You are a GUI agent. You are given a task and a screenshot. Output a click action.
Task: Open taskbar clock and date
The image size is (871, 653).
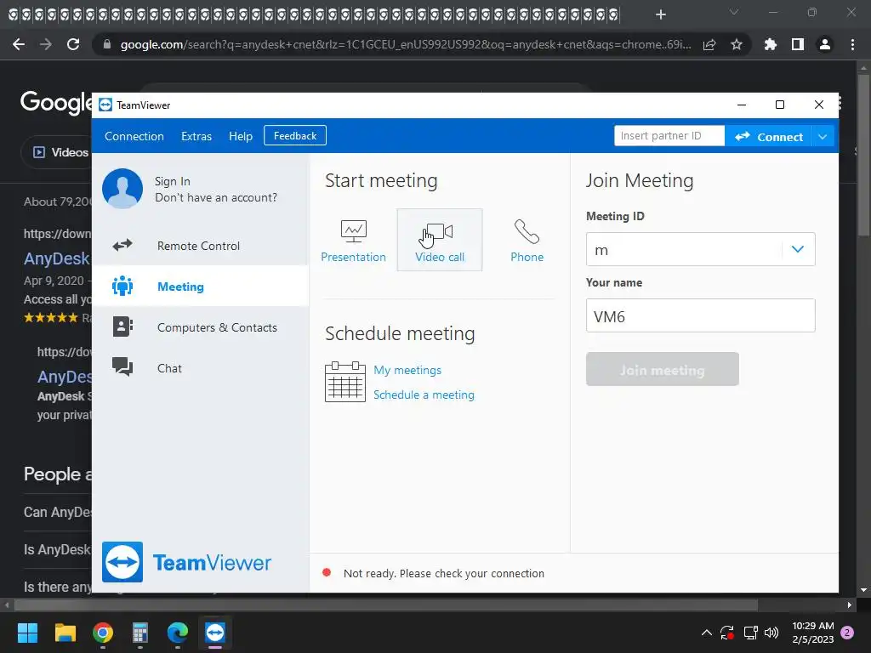pyautogui.click(x=812, y=633)
